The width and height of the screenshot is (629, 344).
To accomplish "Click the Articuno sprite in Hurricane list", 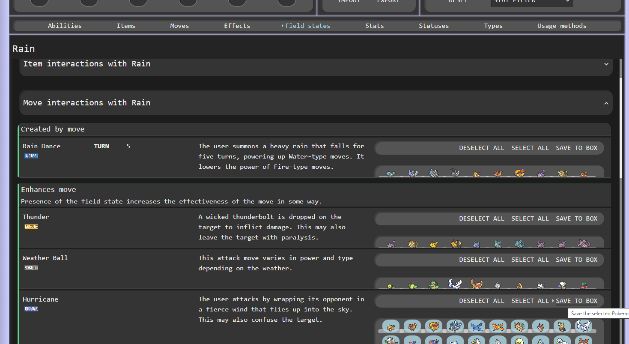I will [477, 327].
